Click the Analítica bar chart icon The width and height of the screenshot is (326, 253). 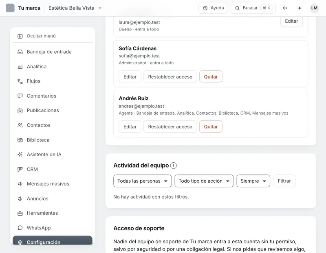(x=20, y=67)
